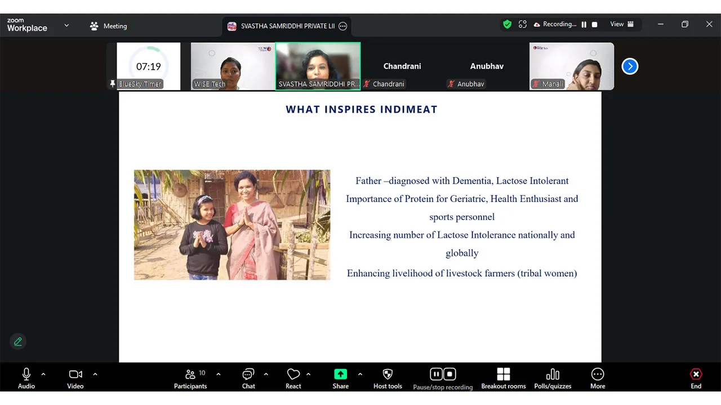The width and height of the screenshot is (721, 405).
Task: Click the Zoom Workplace logo
Action: (27, 25)
